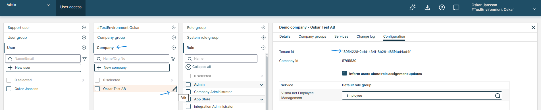Open the company filter funnel icon

[173, 59]
